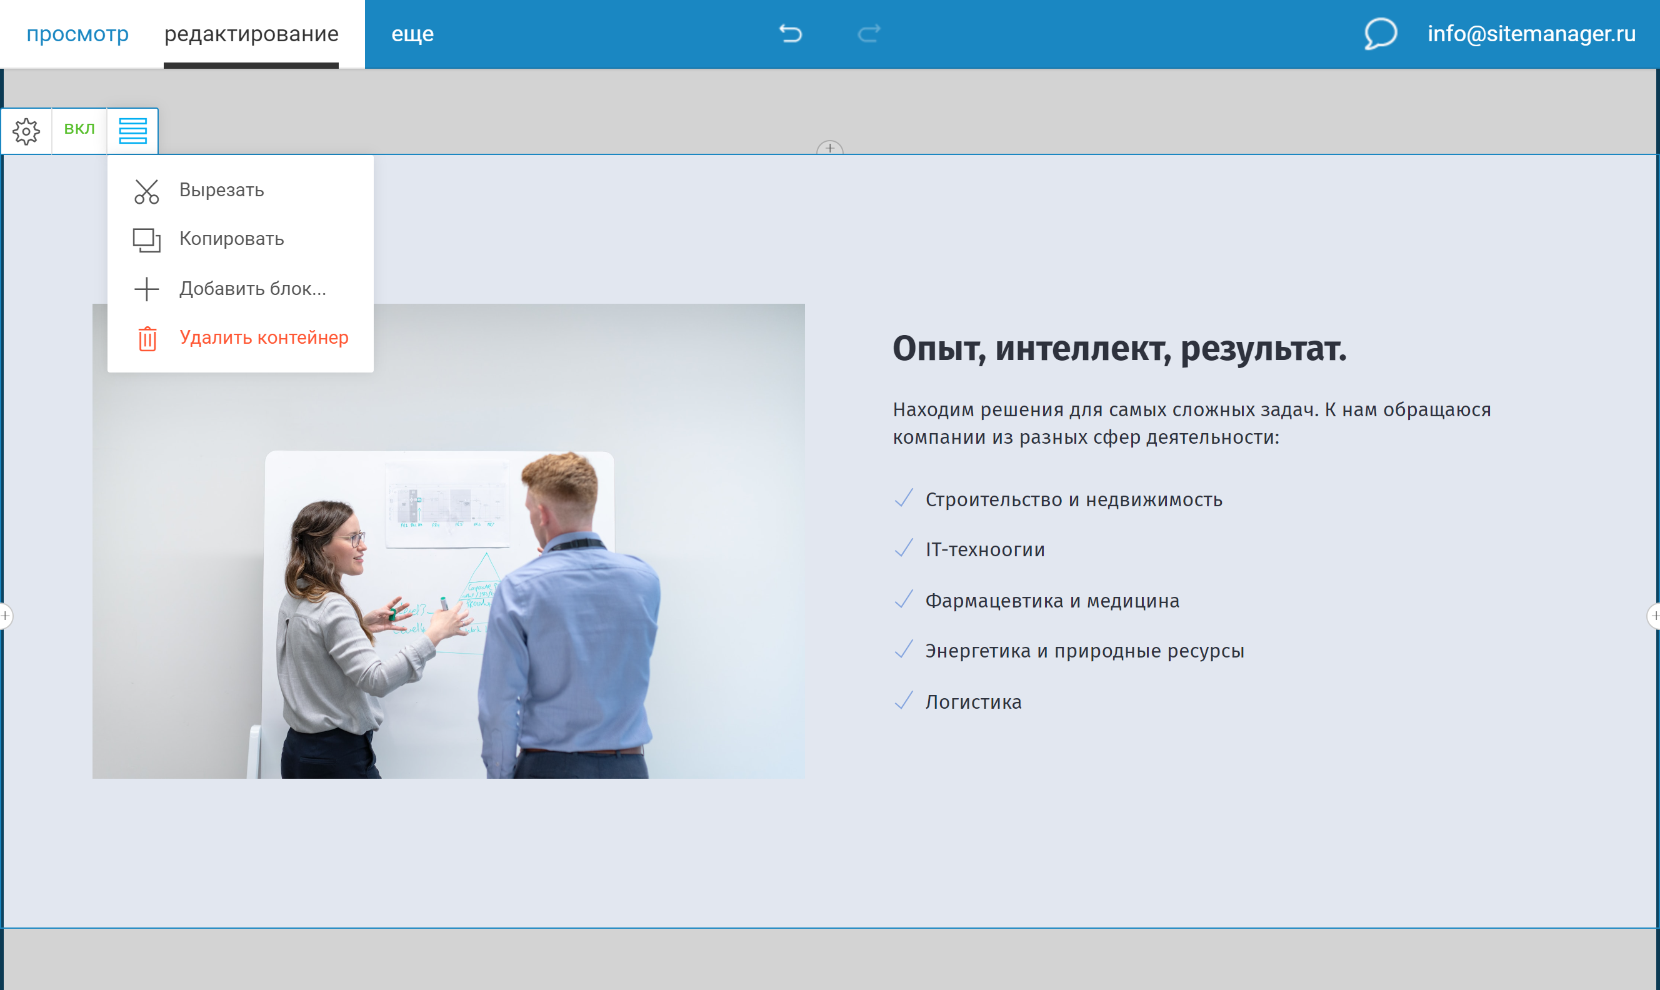
Task: Select Удалить контейнер from the menu
Action: pos(264,338)
